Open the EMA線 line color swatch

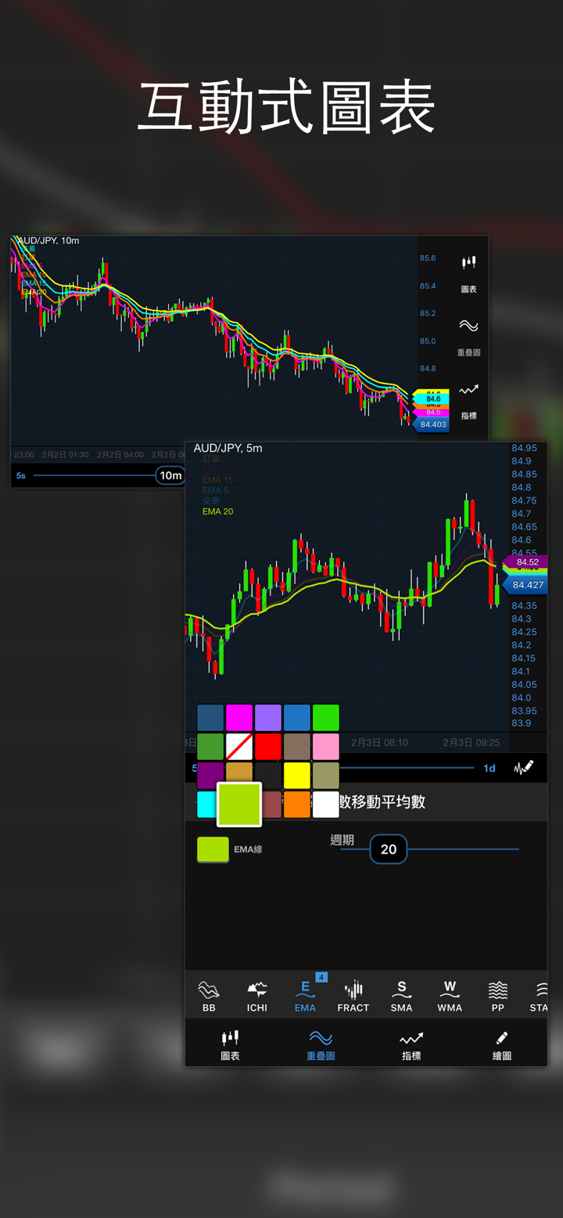[213, 849]
